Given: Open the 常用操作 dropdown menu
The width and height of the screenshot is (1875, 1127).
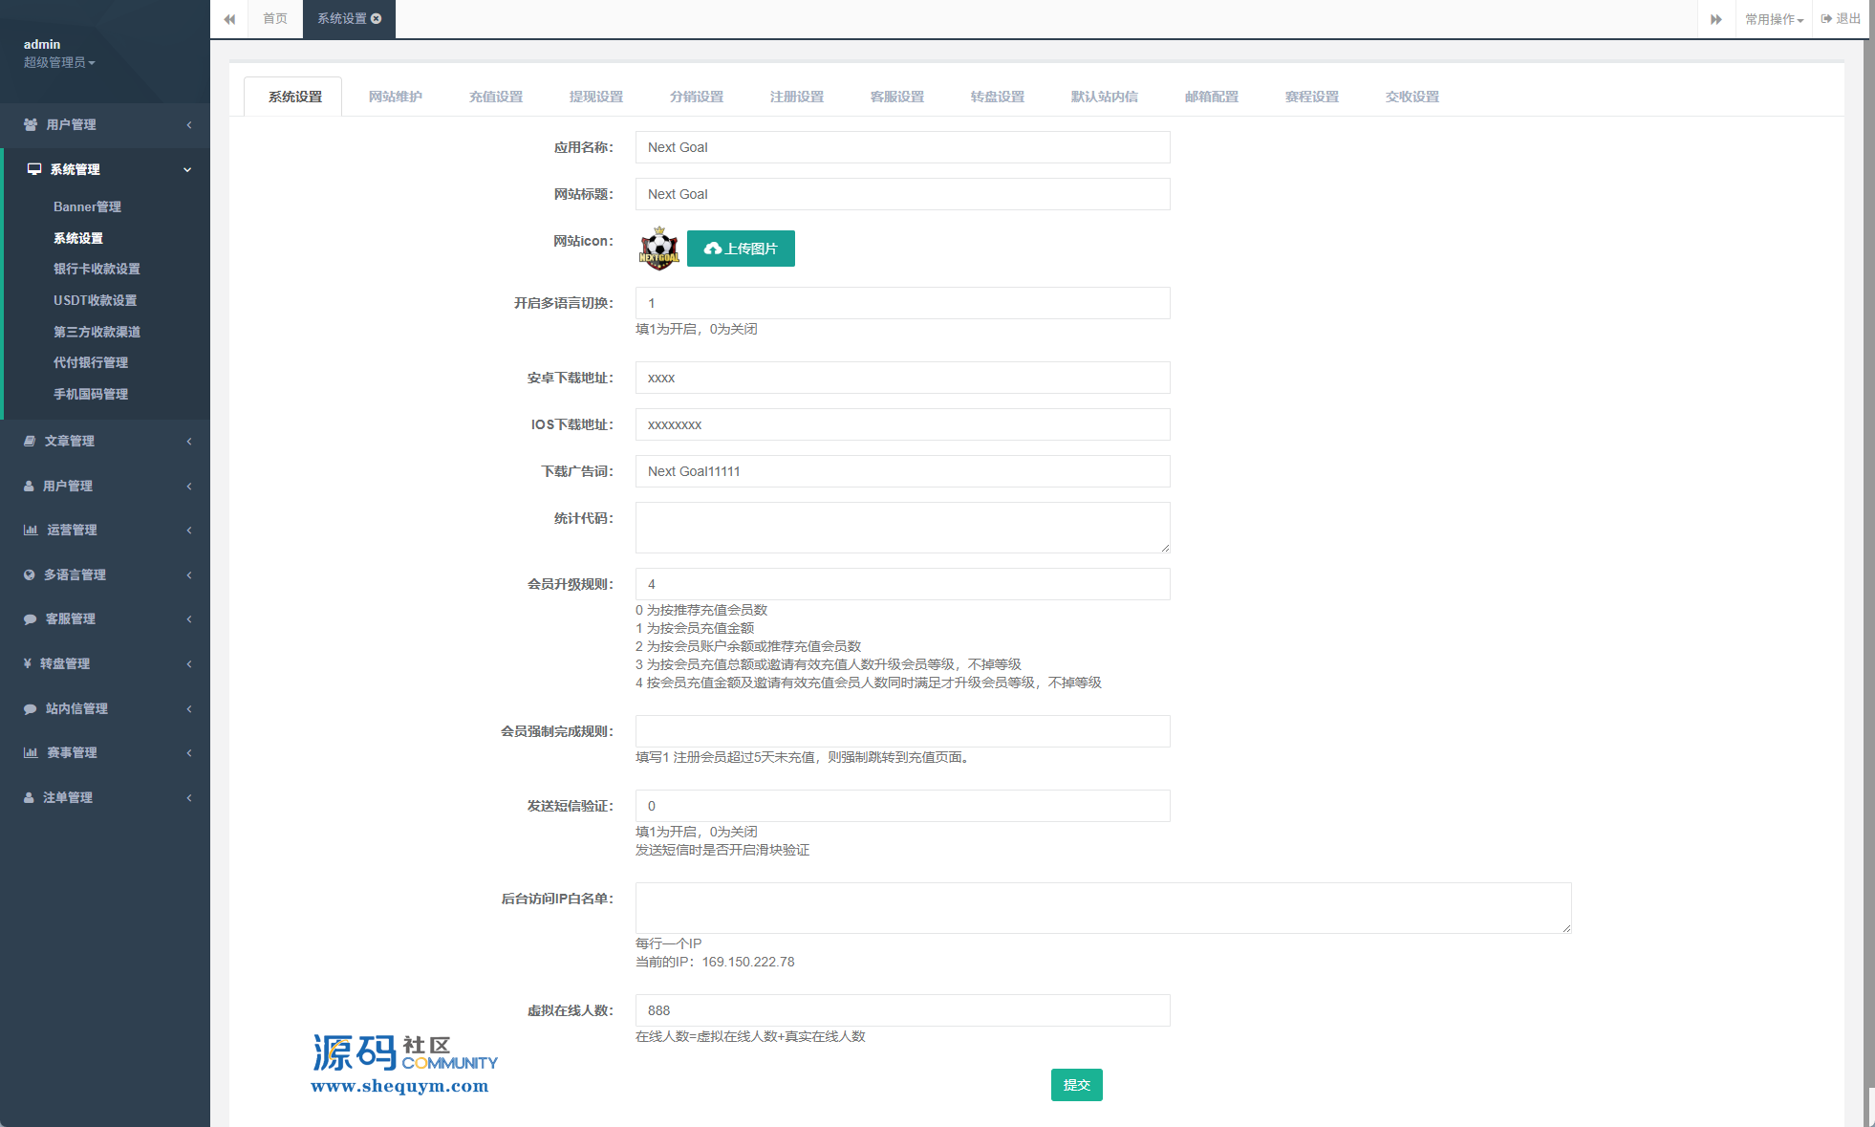Looking at the screenshot, I should pos(1774,19).
